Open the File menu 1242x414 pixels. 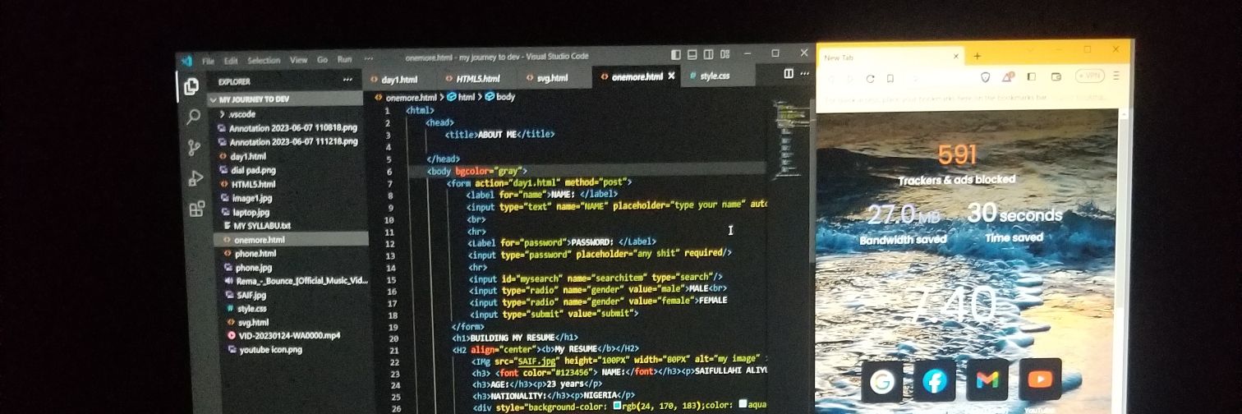[x=209, y=61]
